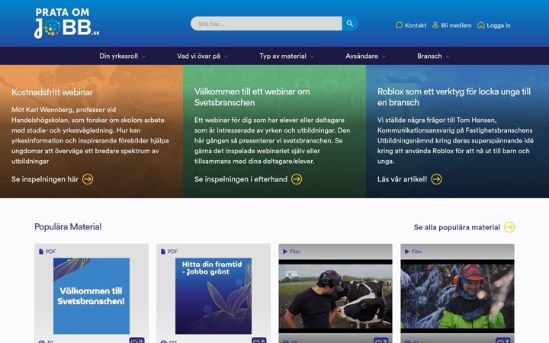Viewport: 549px width, 343px height.
Task: Click the 'Populära Material' heading
Action: (x=68, y=227)
